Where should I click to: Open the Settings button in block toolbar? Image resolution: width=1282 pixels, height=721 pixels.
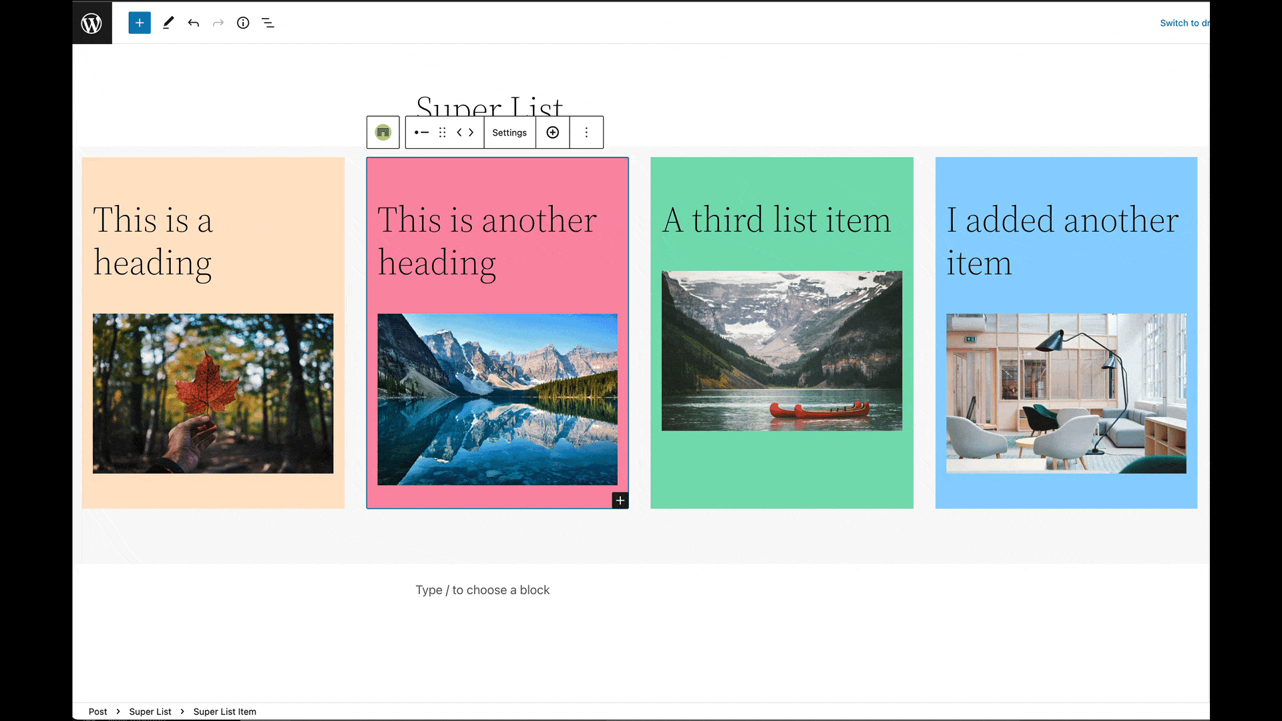pos(509,132)
